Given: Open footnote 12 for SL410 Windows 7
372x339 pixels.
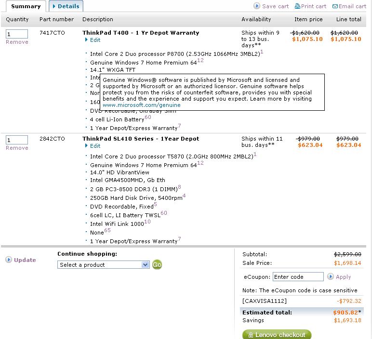Looking at the screenshot, I should [200, 163].
